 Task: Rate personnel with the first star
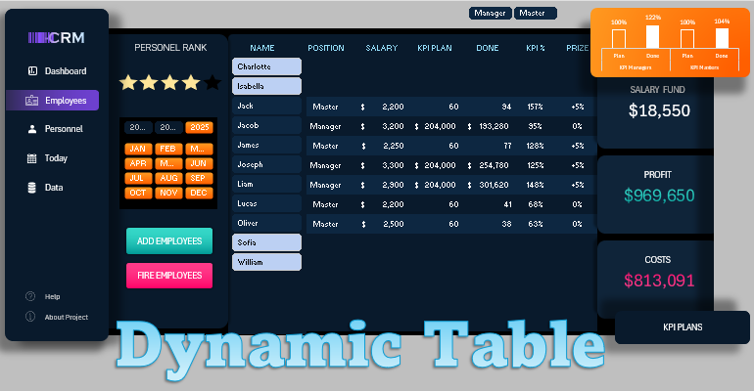pos(127,83)
